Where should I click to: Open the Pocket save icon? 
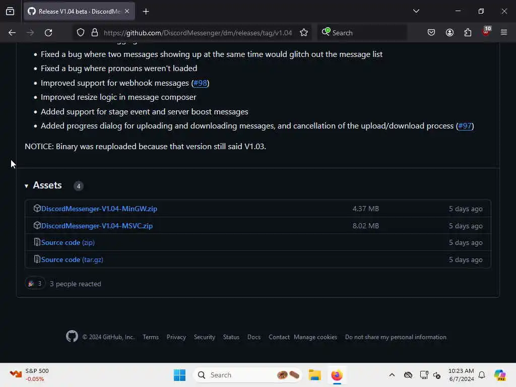coord(431,33)
